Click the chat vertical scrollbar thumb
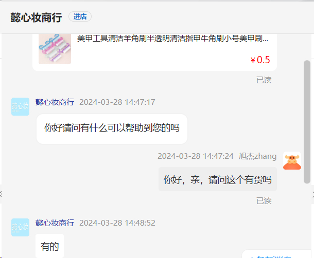 click(x=307, y=122)
